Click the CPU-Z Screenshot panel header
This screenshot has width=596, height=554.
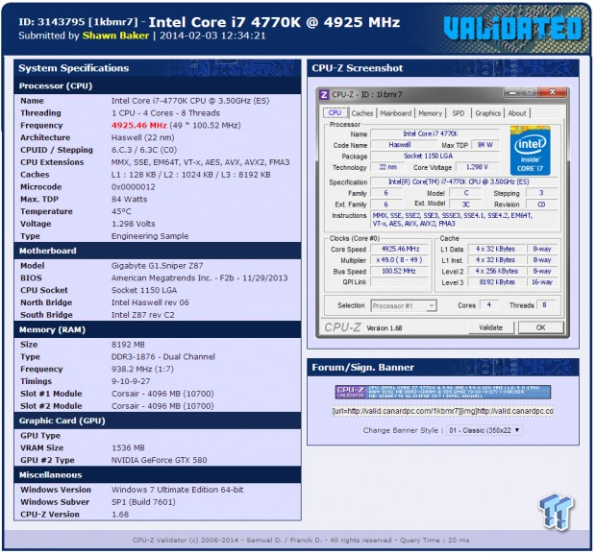[443, 68]
